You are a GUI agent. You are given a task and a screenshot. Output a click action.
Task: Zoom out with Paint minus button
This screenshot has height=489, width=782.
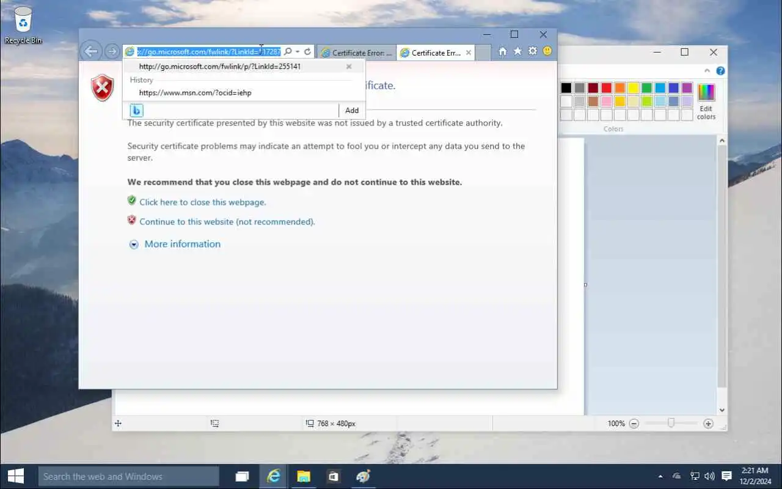(634, 423)
